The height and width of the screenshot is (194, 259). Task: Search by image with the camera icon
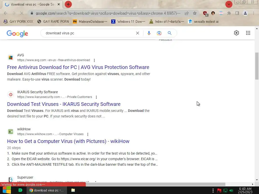coord(159,33)
